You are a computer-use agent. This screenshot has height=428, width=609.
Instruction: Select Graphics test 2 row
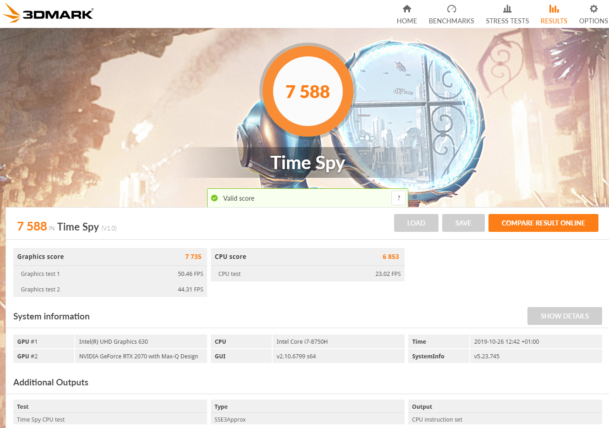[110, 289]
